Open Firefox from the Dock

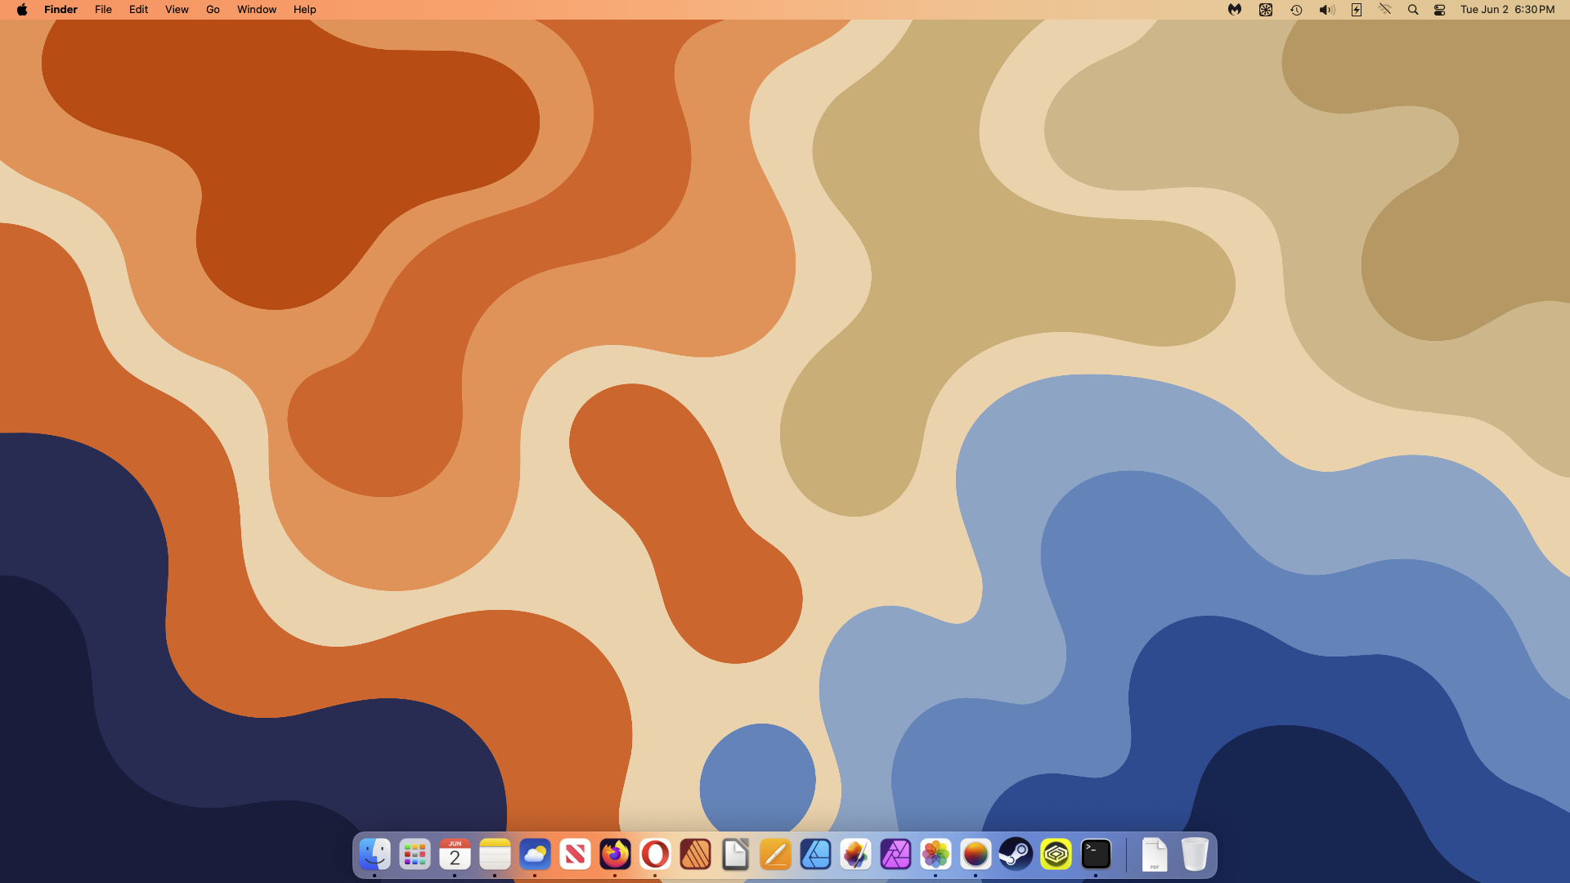pos(616,855)
